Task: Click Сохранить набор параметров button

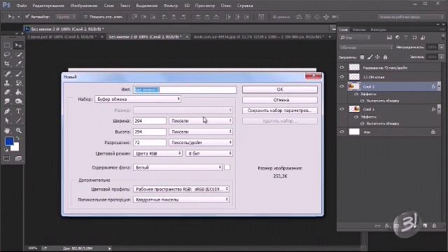Action: 280,111
